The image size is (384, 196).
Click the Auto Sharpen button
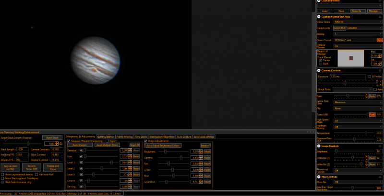80,145
